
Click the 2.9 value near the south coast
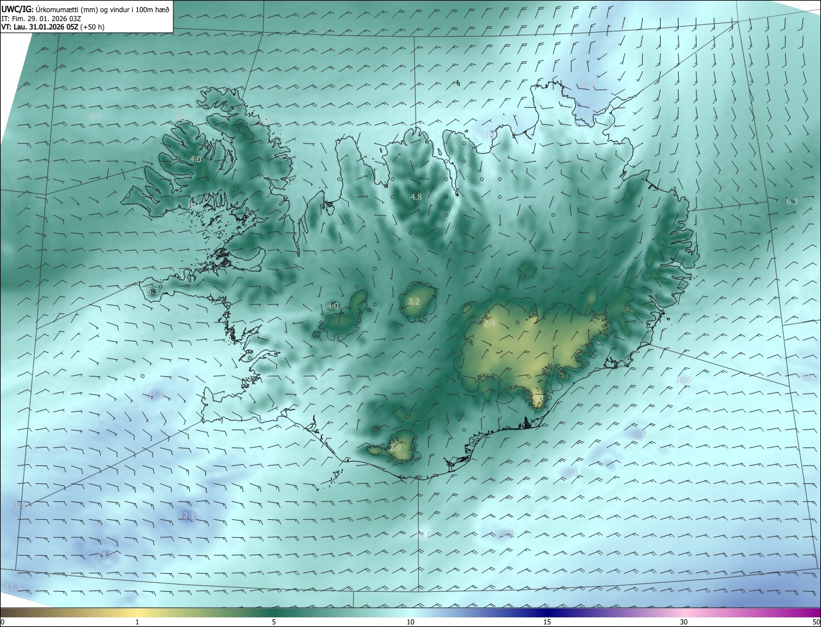(x=395, y=447)
